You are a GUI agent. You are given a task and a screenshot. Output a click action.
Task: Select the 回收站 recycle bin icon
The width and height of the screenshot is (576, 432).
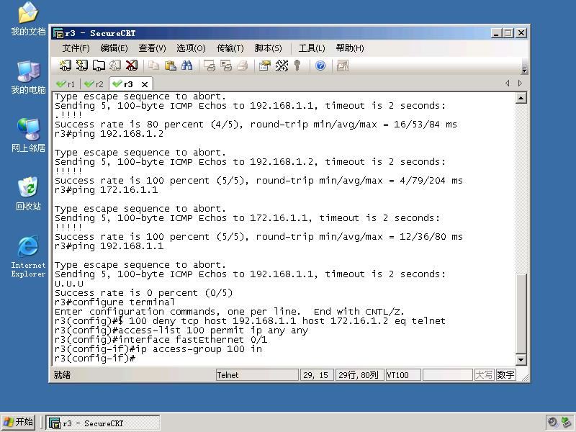[x=28, y=194]
